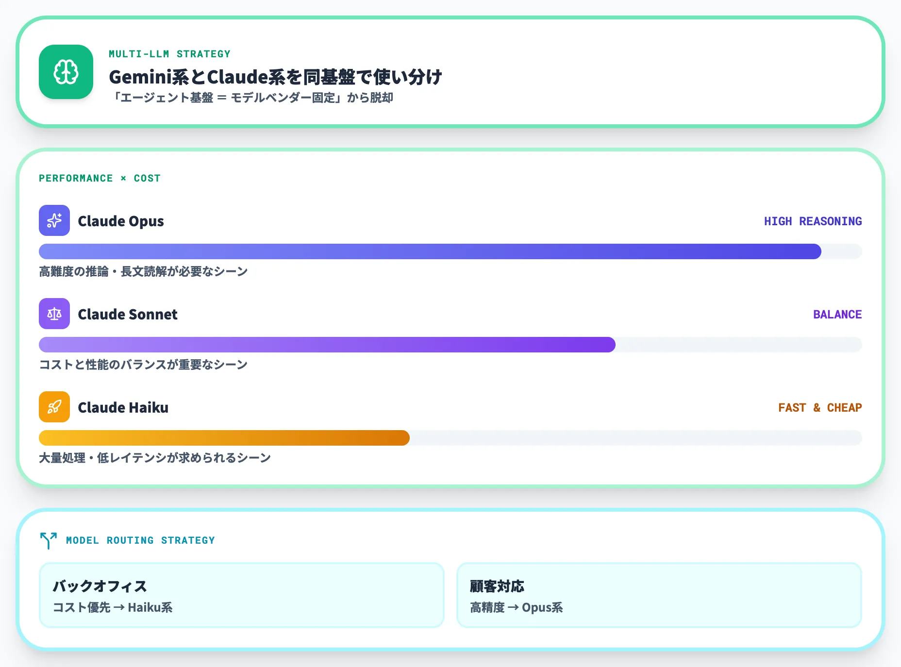Select the sparkle icon next to Claude Opus
901x667 pixels.
[x=54, y=220]
